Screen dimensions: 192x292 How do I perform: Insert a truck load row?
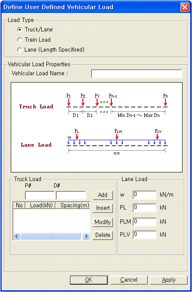coord(103,208)
